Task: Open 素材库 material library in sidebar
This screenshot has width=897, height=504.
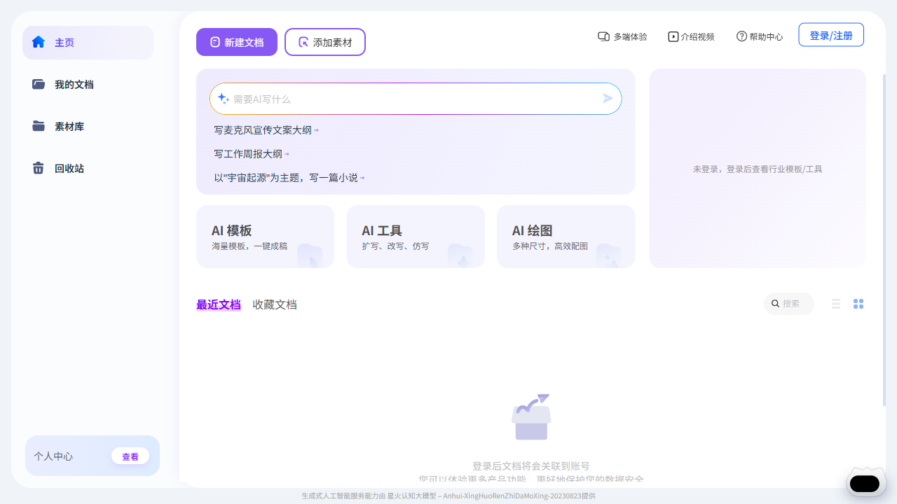Action: 69,127
